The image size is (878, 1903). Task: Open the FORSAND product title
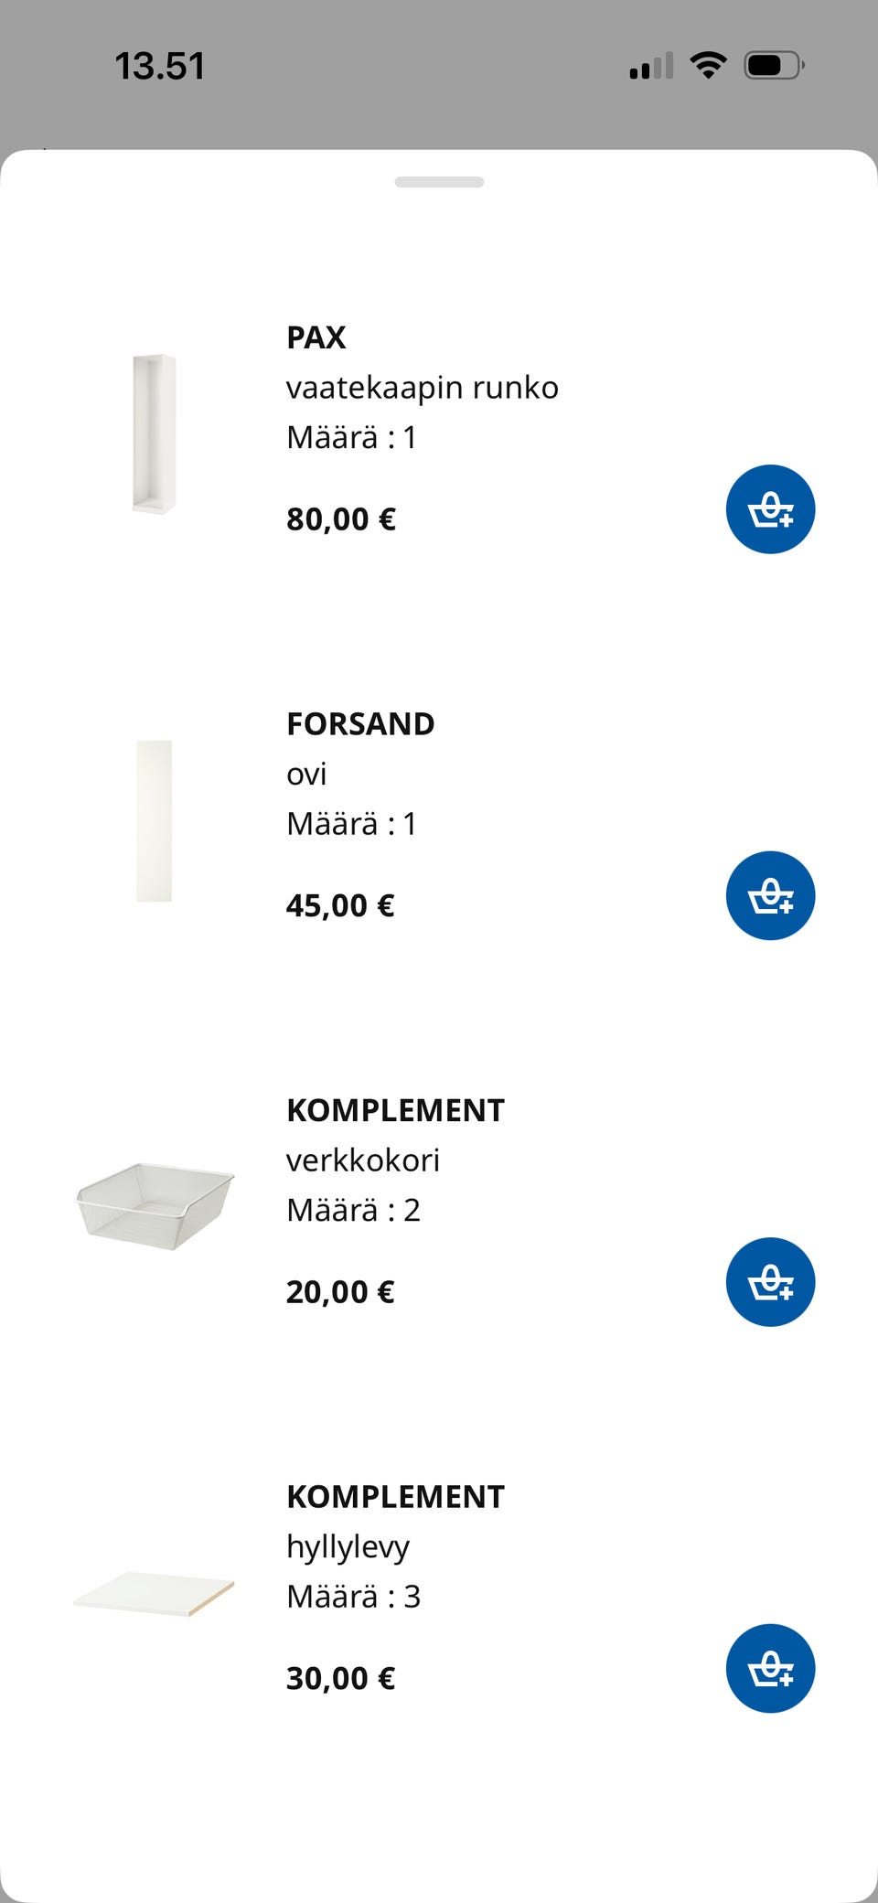click(360, 723)
